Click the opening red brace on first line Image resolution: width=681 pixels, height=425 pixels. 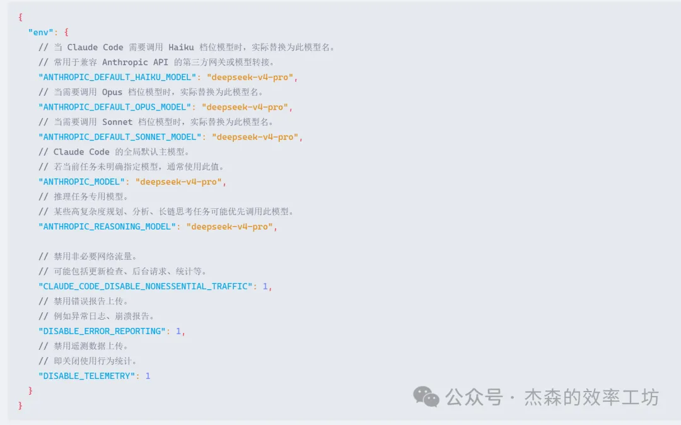(21, 18)
